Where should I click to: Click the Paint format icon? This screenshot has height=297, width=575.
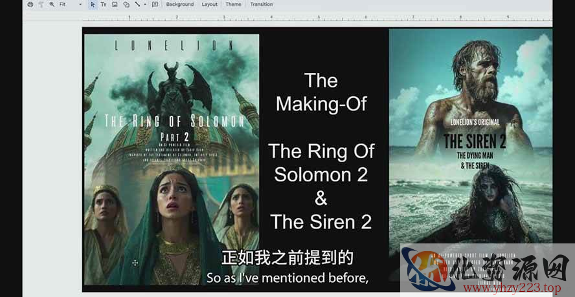pos(41,5)
